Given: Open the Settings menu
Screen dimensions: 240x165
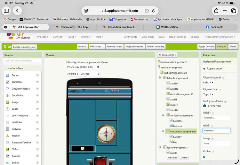Looking at the screenshot, I should pos(86,37).
